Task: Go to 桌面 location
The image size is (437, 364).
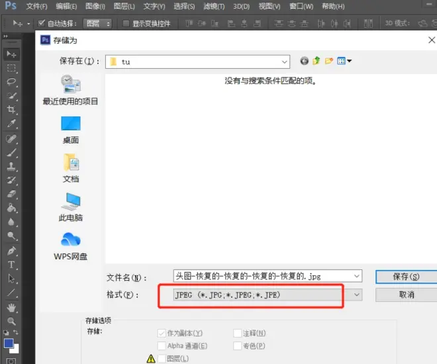Action: (x=70, y=130)
